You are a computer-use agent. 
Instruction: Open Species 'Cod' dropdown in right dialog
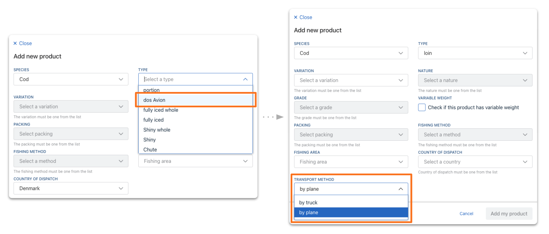[351, 53]
